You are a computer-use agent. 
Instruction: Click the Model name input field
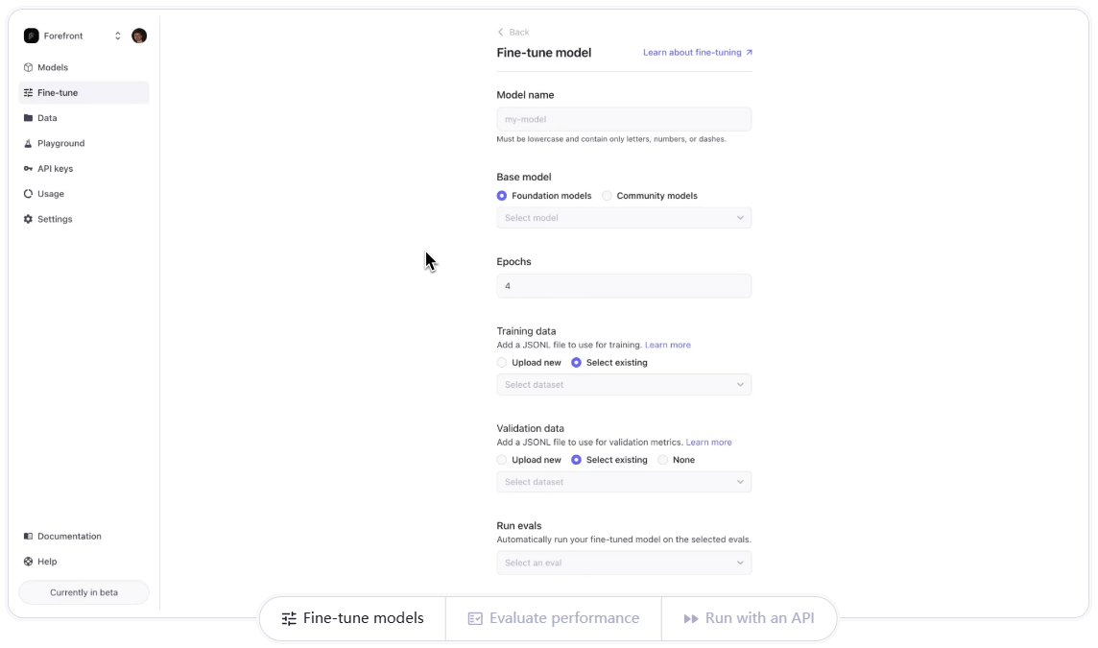point(624,119)
